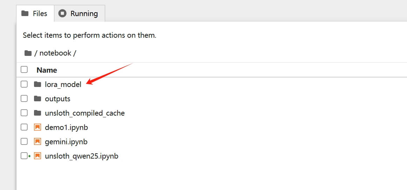Sort files by the Name column header
Viewport: 407px width, 190px height.
click(x=47, y=70)
